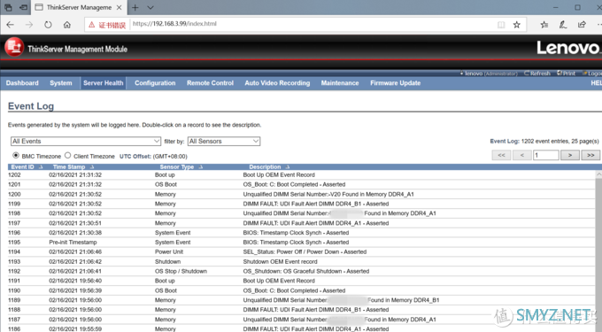
Task: Click the browser forward arrow
Action: point(29,25)
